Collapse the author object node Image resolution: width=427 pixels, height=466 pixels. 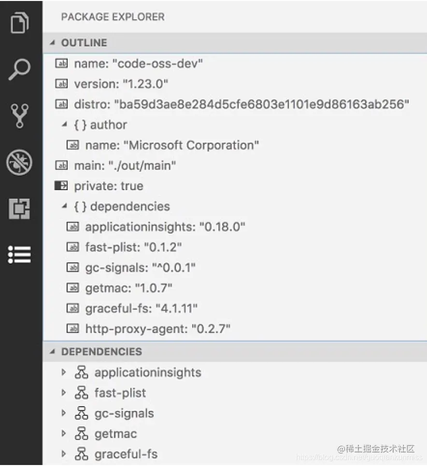[x=64, y=124]
